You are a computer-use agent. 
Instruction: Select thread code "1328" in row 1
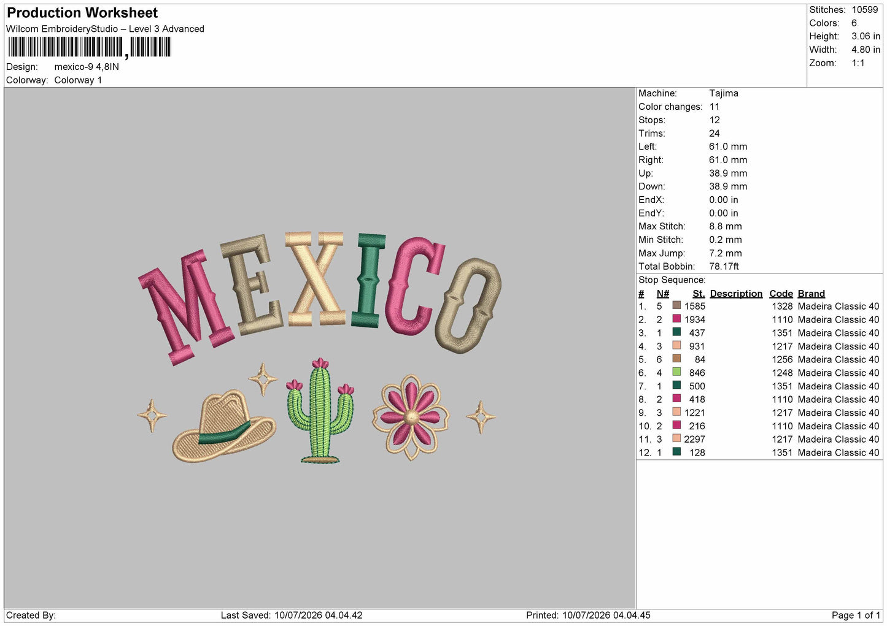783,306
